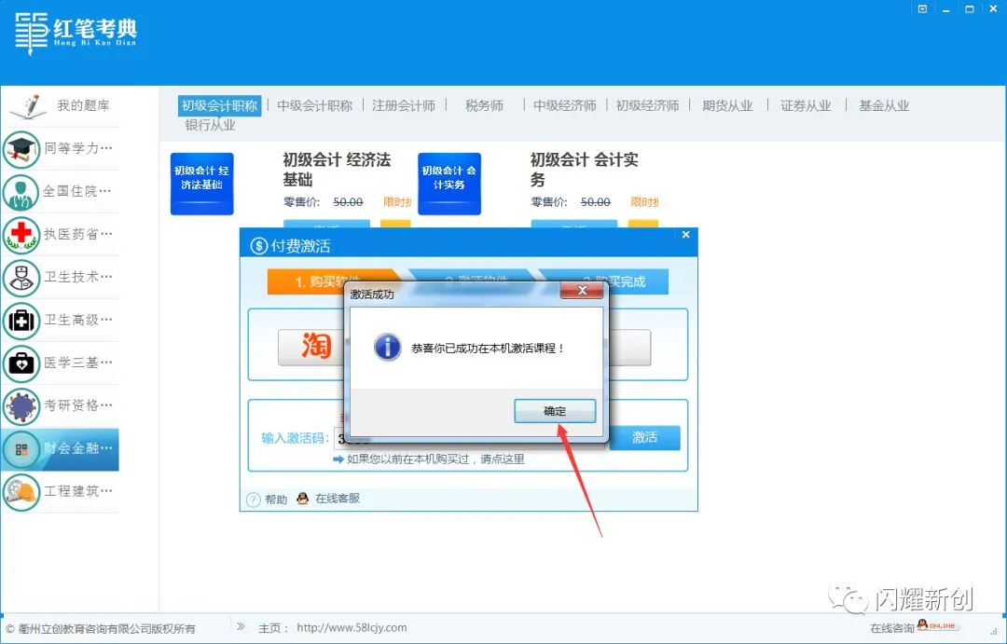Screen dimensions: 1007x644
Task: Select the 财会金融 category icon
Action: pyautogui.click(x=21, y=449)
